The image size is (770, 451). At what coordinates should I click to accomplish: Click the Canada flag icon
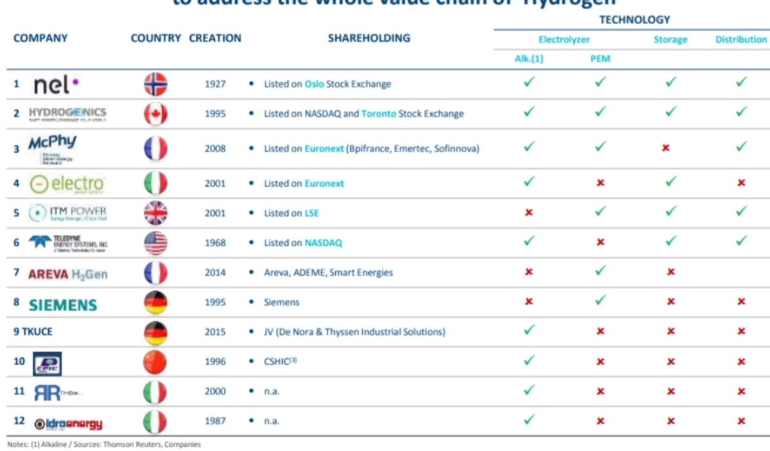pyautogui.click(x=155, y=114)
